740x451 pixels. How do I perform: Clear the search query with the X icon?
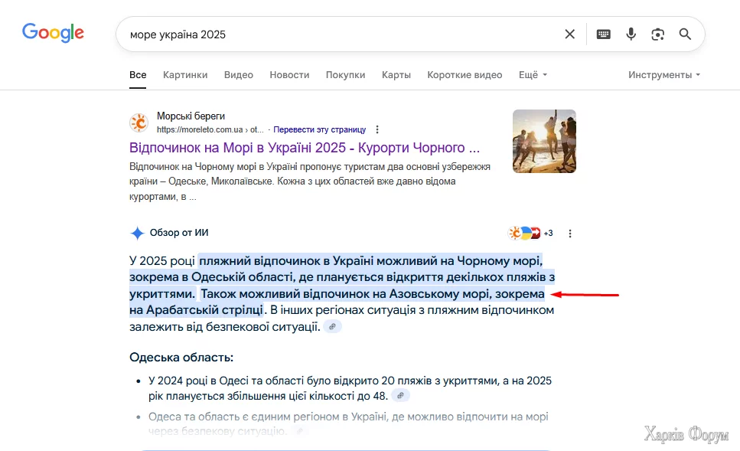point(569,34)
